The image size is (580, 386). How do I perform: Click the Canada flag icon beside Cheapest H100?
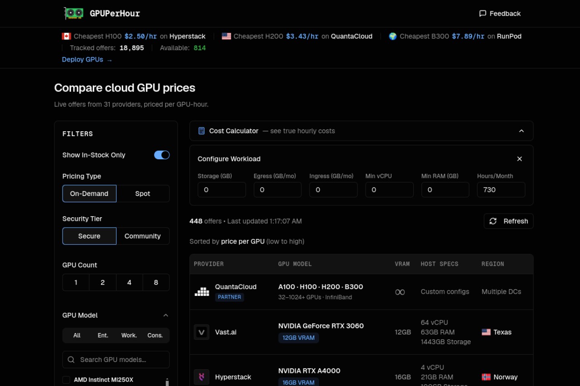coord(67,36)
